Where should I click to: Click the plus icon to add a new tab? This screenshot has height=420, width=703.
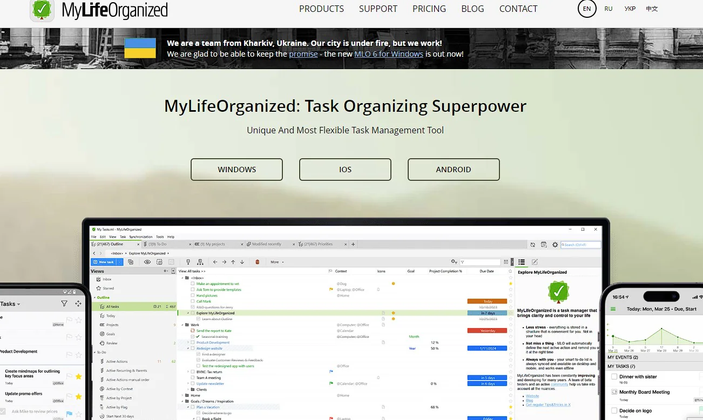[x=353, y=244]
